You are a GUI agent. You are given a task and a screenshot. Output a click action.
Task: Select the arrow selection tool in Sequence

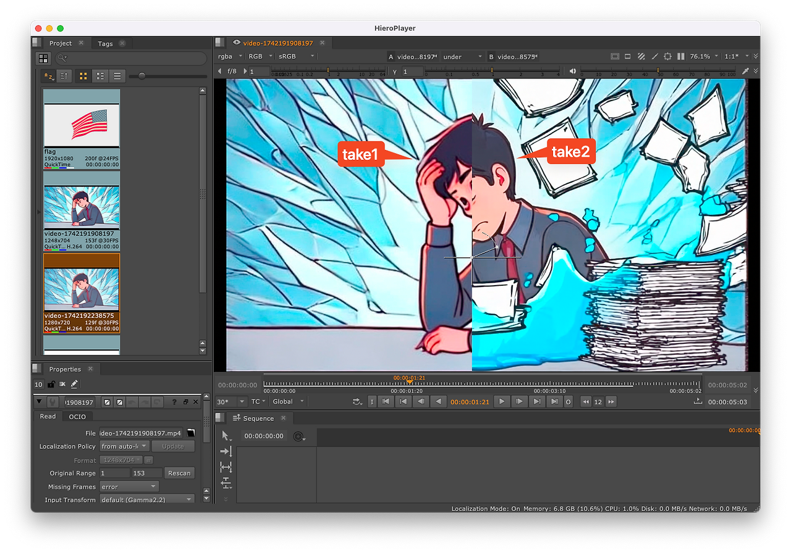pyautogui.click(x=226, y=436)
